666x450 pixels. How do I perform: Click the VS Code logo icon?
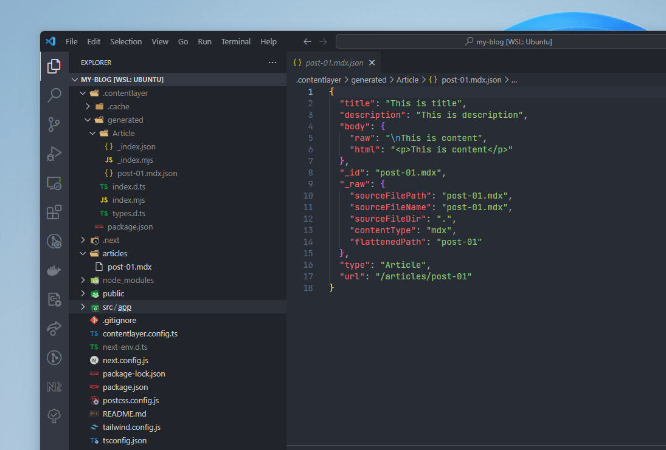50,41
